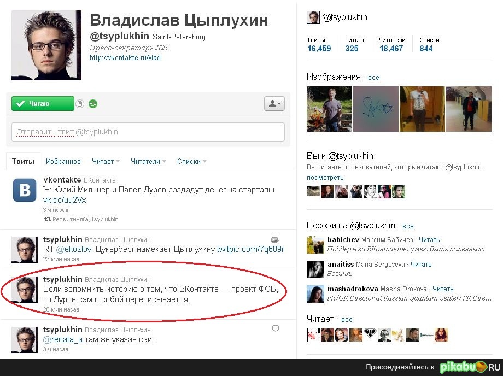
Task: Open the media icon on the RT @ekozlov tweet
Action: coord(275,239)
